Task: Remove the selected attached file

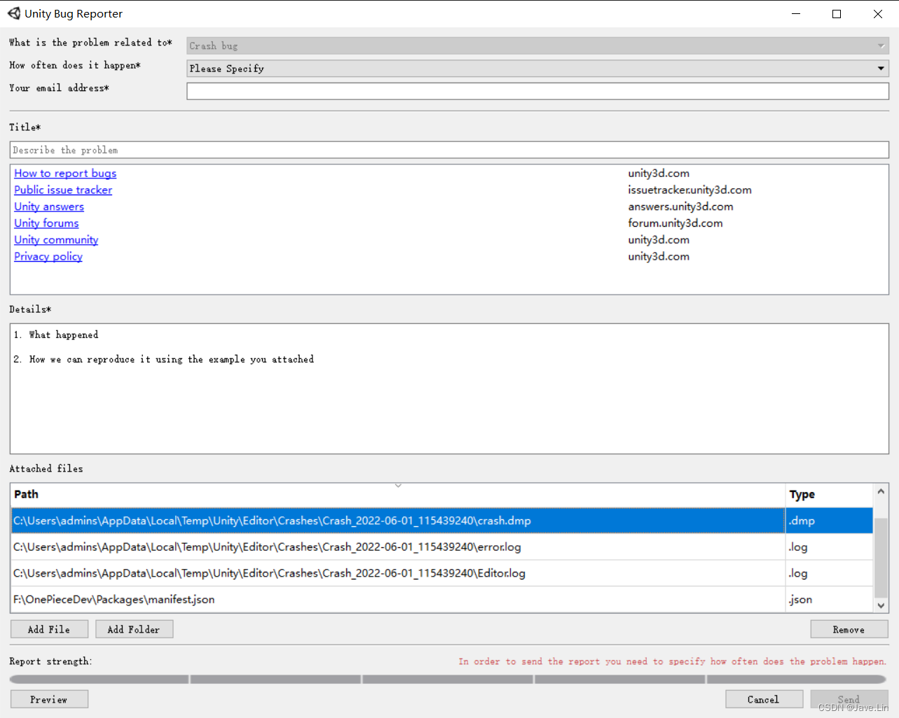Action: click(x=849, y=629)
